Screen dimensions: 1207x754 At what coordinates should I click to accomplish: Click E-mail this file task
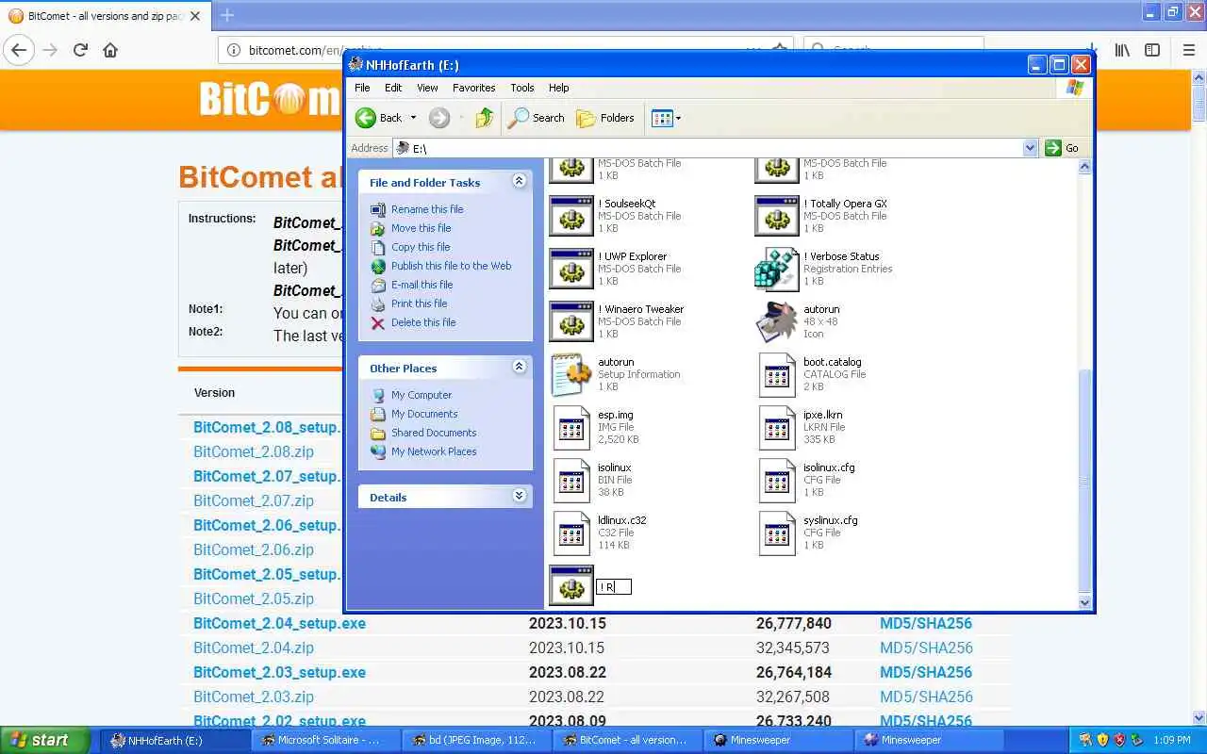pos(422,285)
